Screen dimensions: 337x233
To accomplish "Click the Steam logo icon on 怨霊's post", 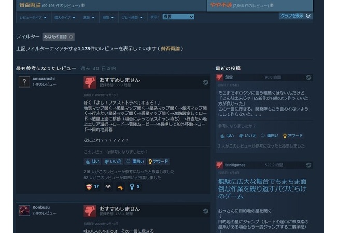I will pos(308,77).
